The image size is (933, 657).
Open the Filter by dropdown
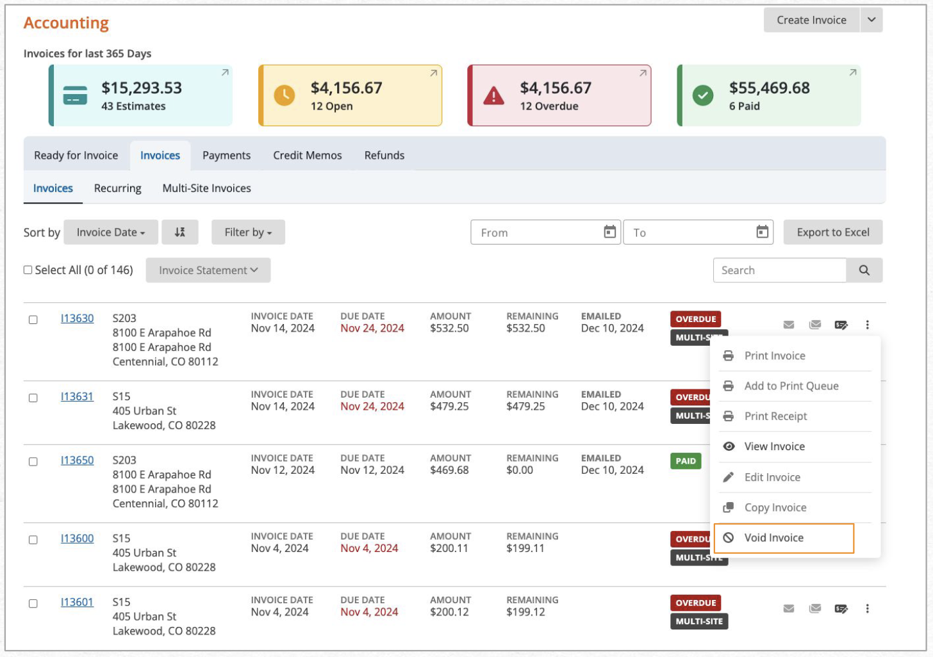pyautogui.click(x=248, y=232)
